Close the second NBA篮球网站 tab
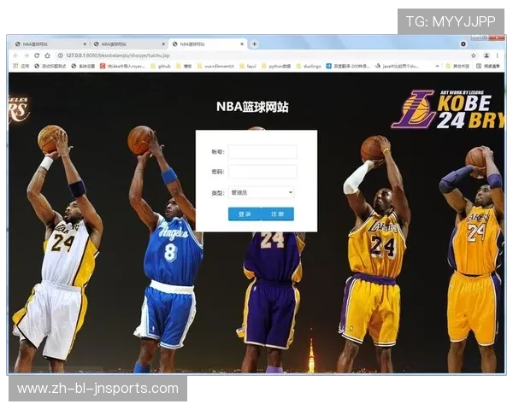The image size is (513, 410). (163, 44)
